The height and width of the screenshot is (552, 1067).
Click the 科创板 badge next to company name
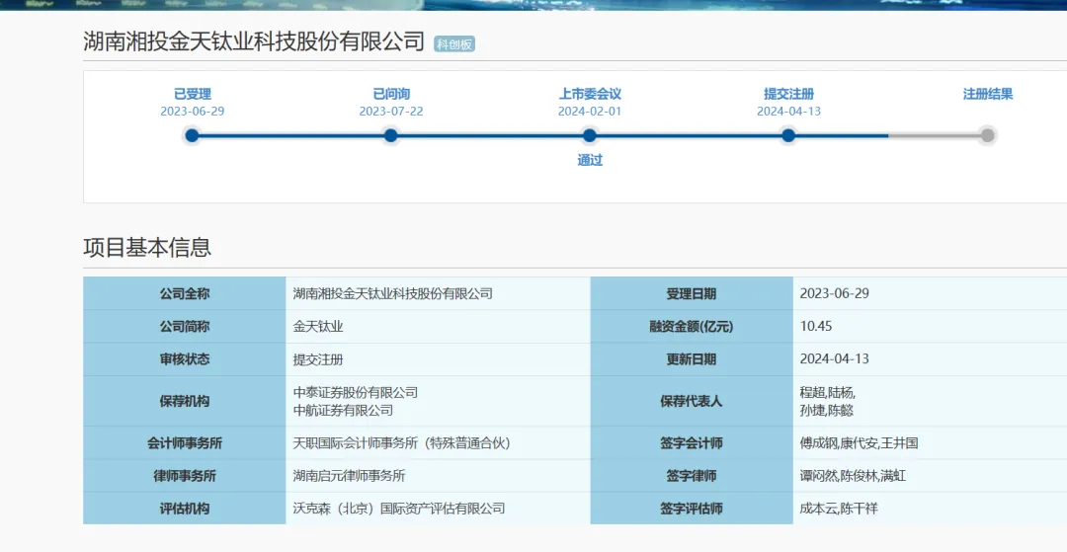[x=454, y=44]
